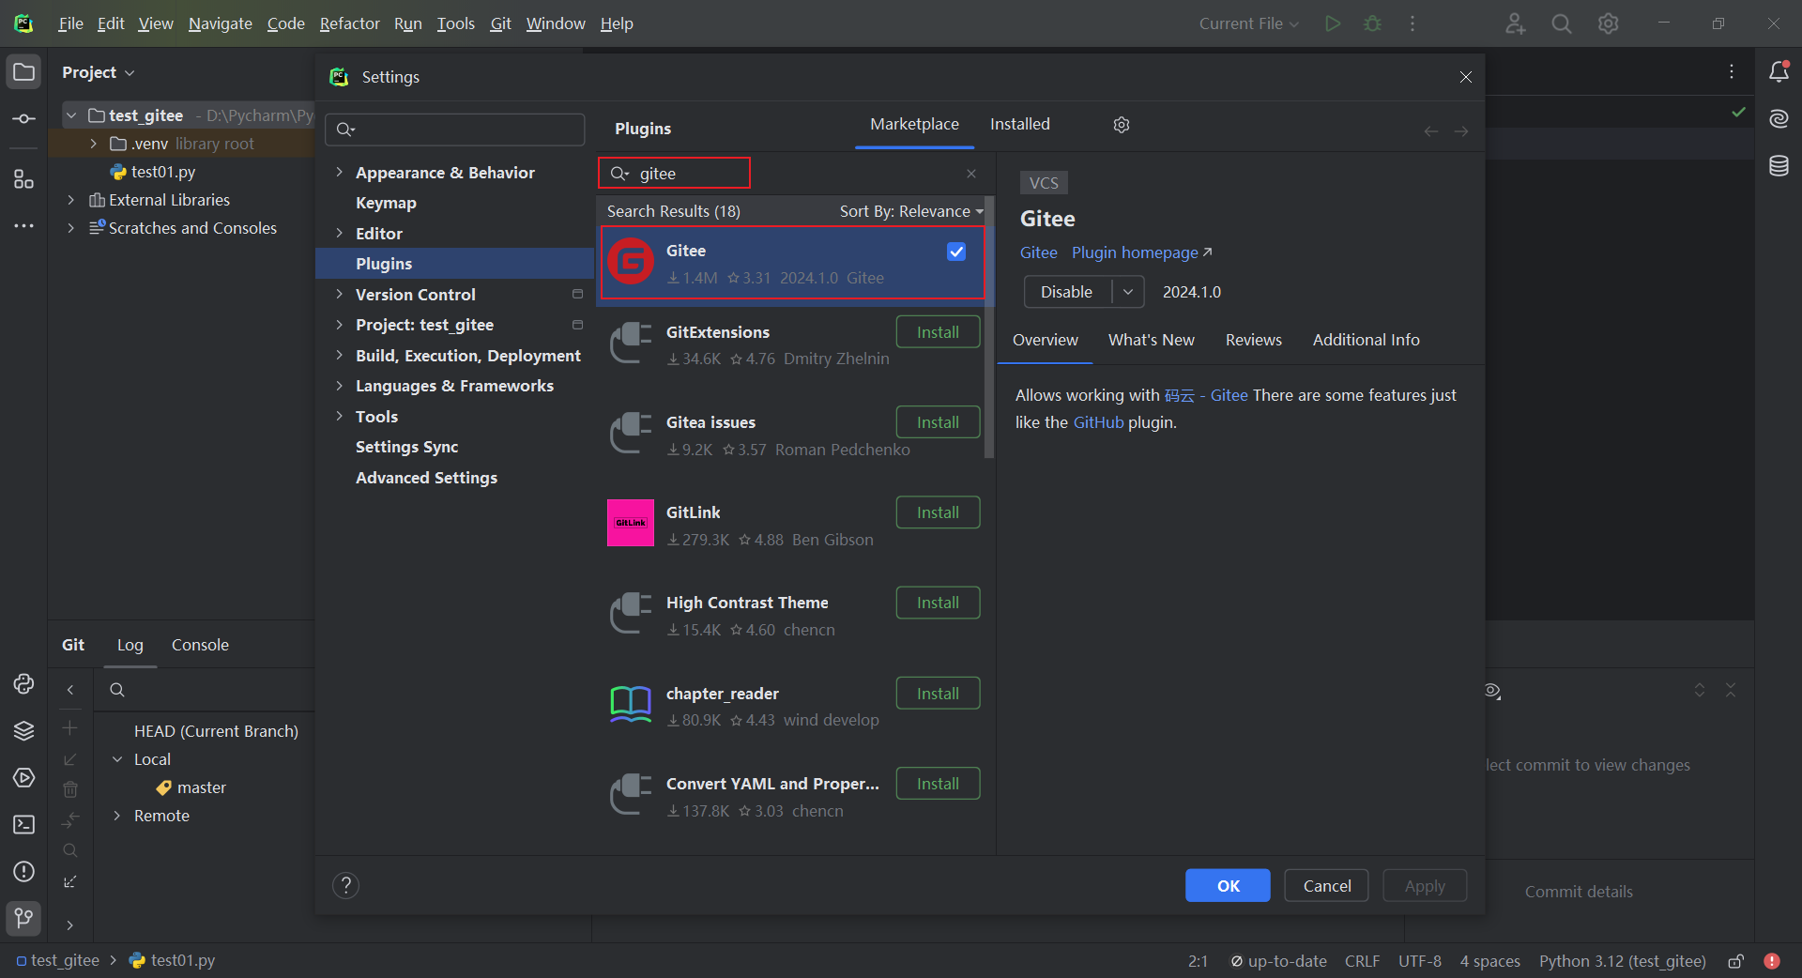
Task: Click the settings search field
Action: click(455, 130)
